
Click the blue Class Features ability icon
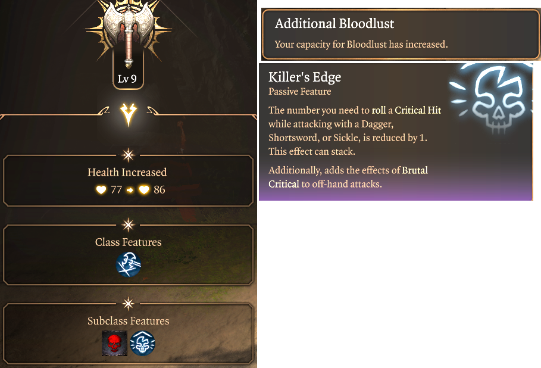coord(129,265)
